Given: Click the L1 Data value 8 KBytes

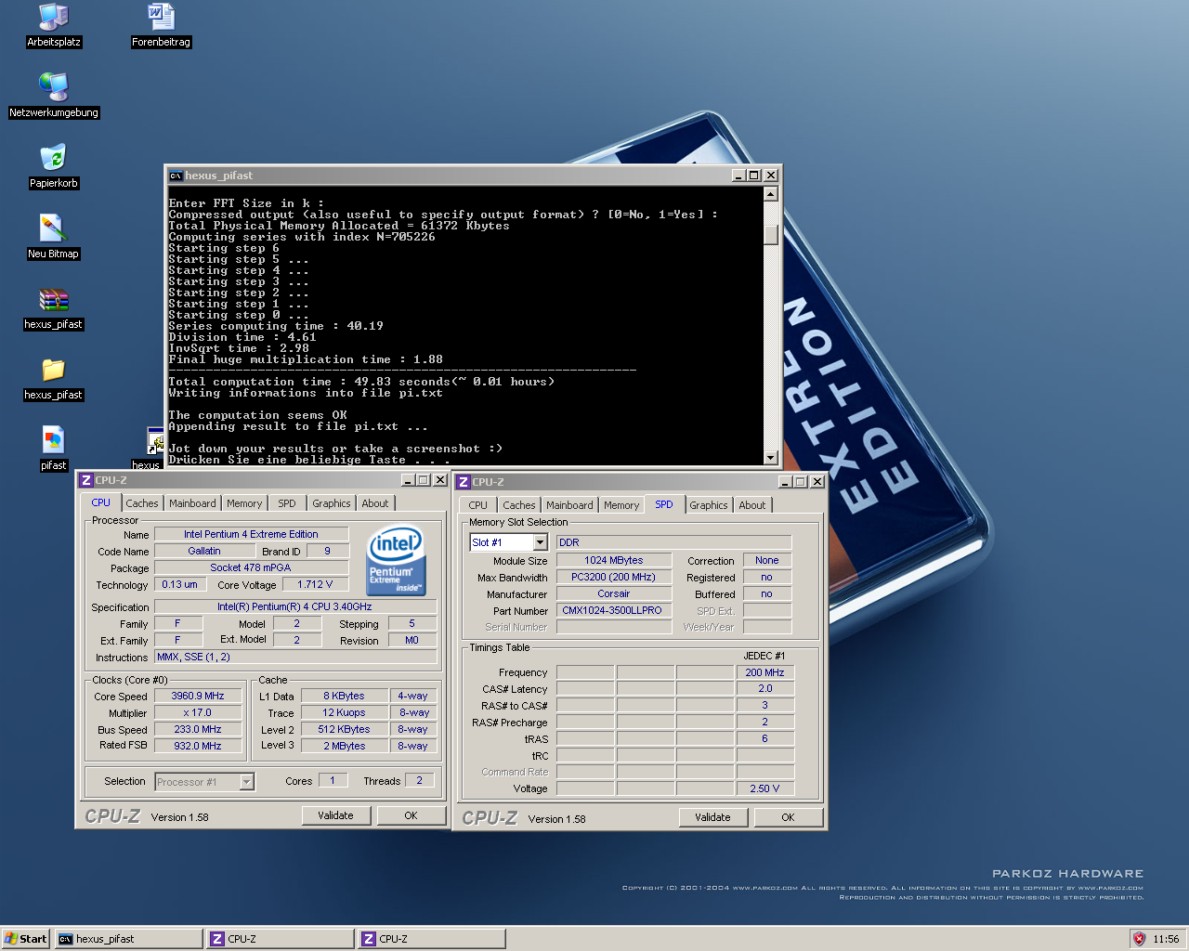Looking at the screenshot, I should tap(345, 696).
